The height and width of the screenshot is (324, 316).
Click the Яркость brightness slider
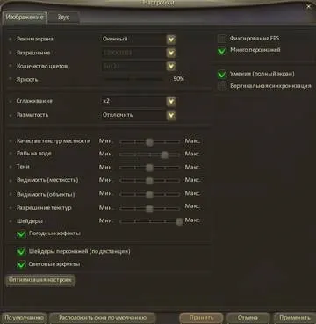133,79
